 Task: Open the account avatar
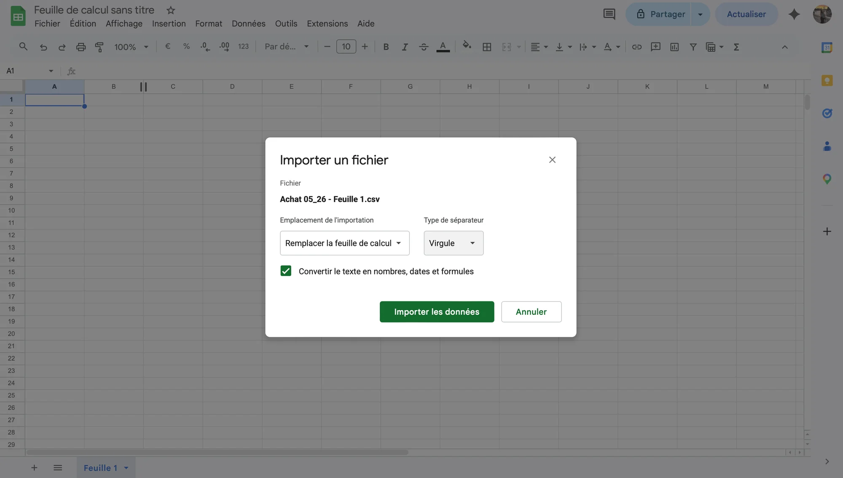click(x=822, y=14)
